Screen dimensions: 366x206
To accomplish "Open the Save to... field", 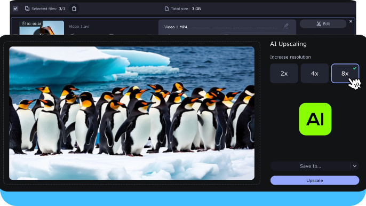I will point(311,166).
